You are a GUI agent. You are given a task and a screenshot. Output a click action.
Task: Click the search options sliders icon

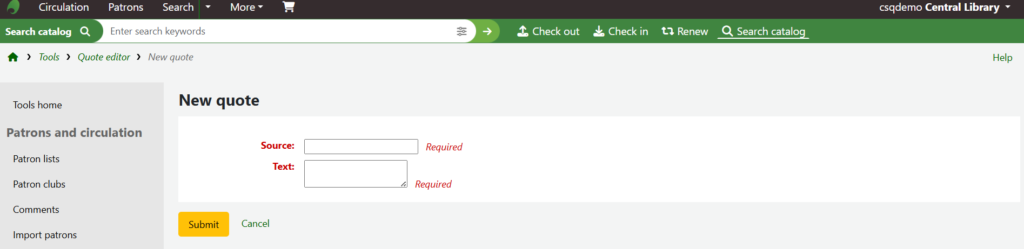tap(461, 31)
